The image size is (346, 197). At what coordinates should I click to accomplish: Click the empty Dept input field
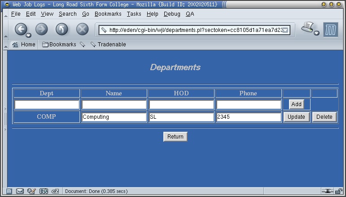click(x=47, y=104)
